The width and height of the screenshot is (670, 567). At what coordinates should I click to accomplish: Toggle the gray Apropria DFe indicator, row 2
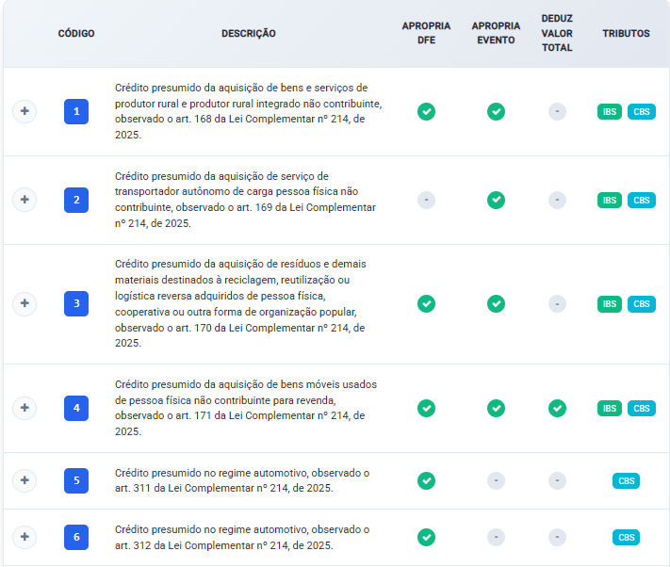(426, 200)
